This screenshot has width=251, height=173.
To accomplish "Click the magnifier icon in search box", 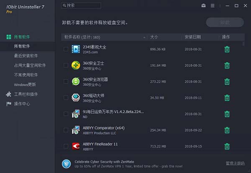I will tap(64, 5).
